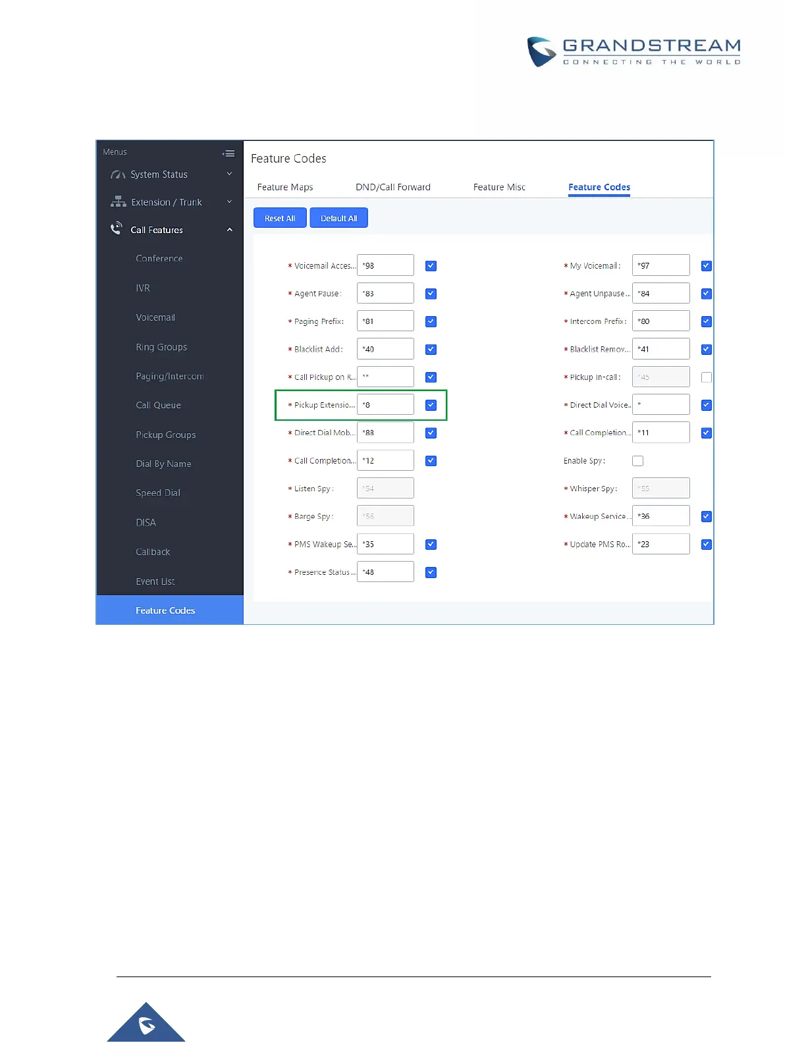Toggle the My Voicemail checkbox

[x=707, y=266]
